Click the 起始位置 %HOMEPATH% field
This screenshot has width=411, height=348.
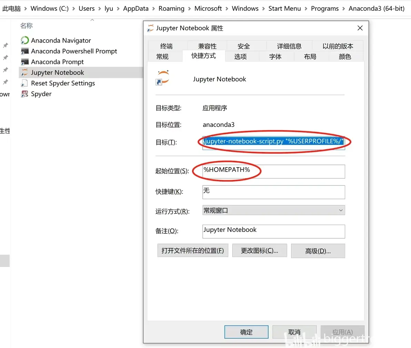coord(274,172)
